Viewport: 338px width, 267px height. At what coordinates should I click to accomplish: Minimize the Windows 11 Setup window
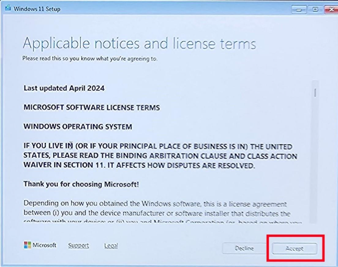[299, 9]
